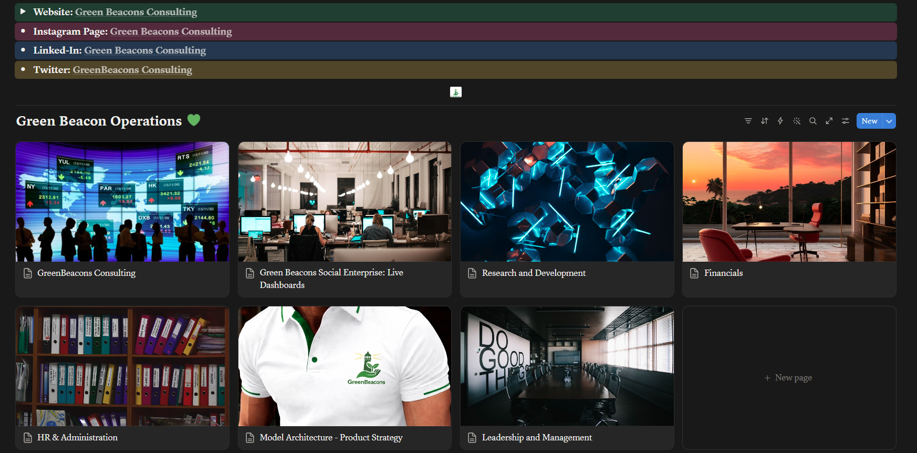This screenshot has height=453, width=917.
Task: Open the blue hexagon molecules cover image
Action: [x=567, y=202]
